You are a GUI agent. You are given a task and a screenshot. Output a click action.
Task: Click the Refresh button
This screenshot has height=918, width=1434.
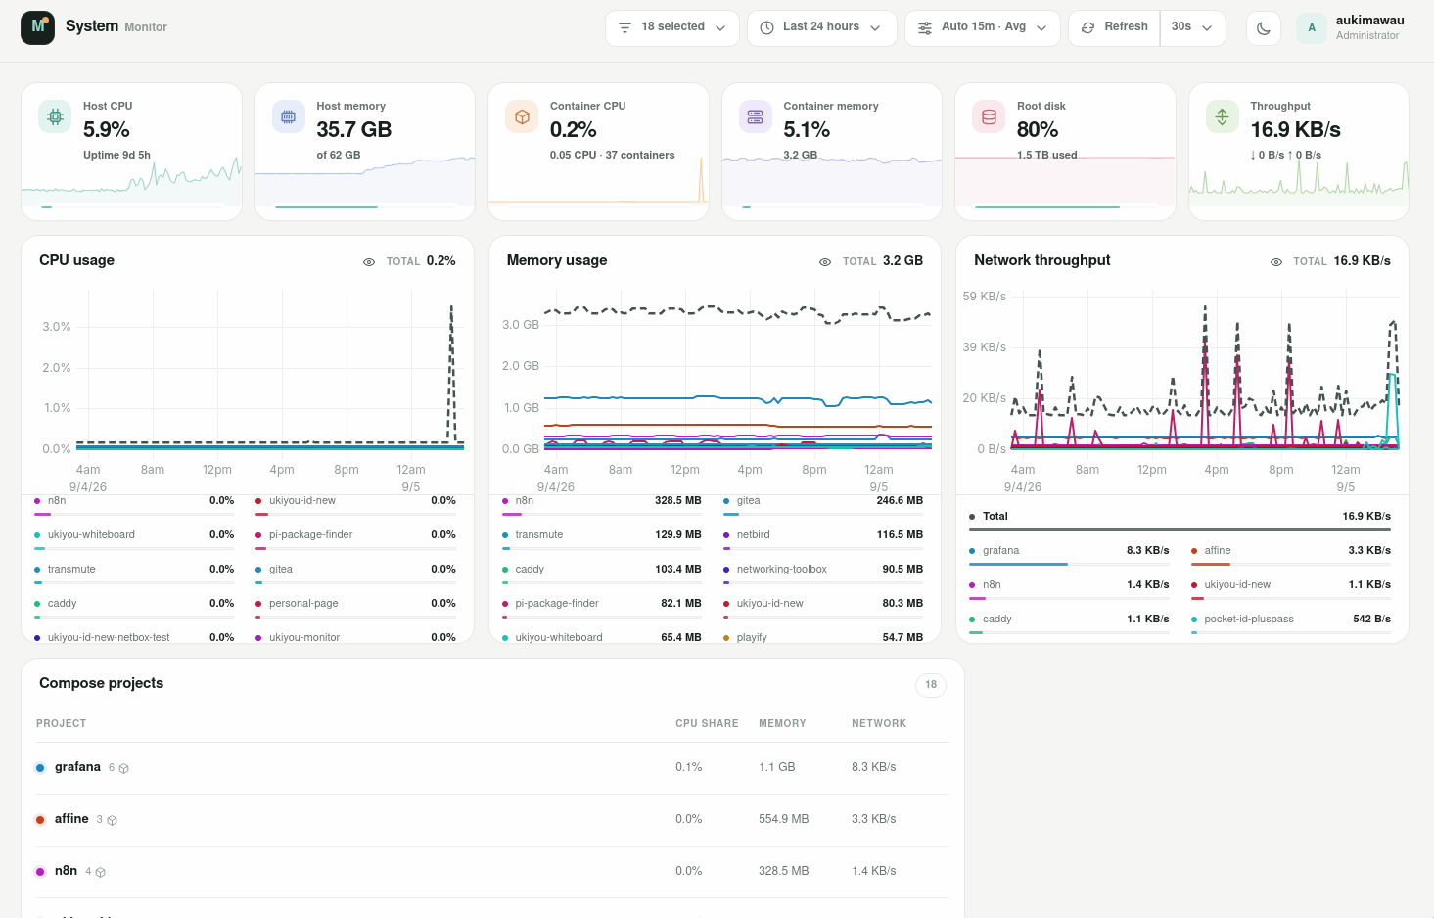(1114, 27)
